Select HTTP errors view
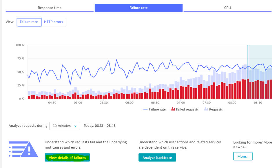 54,22
